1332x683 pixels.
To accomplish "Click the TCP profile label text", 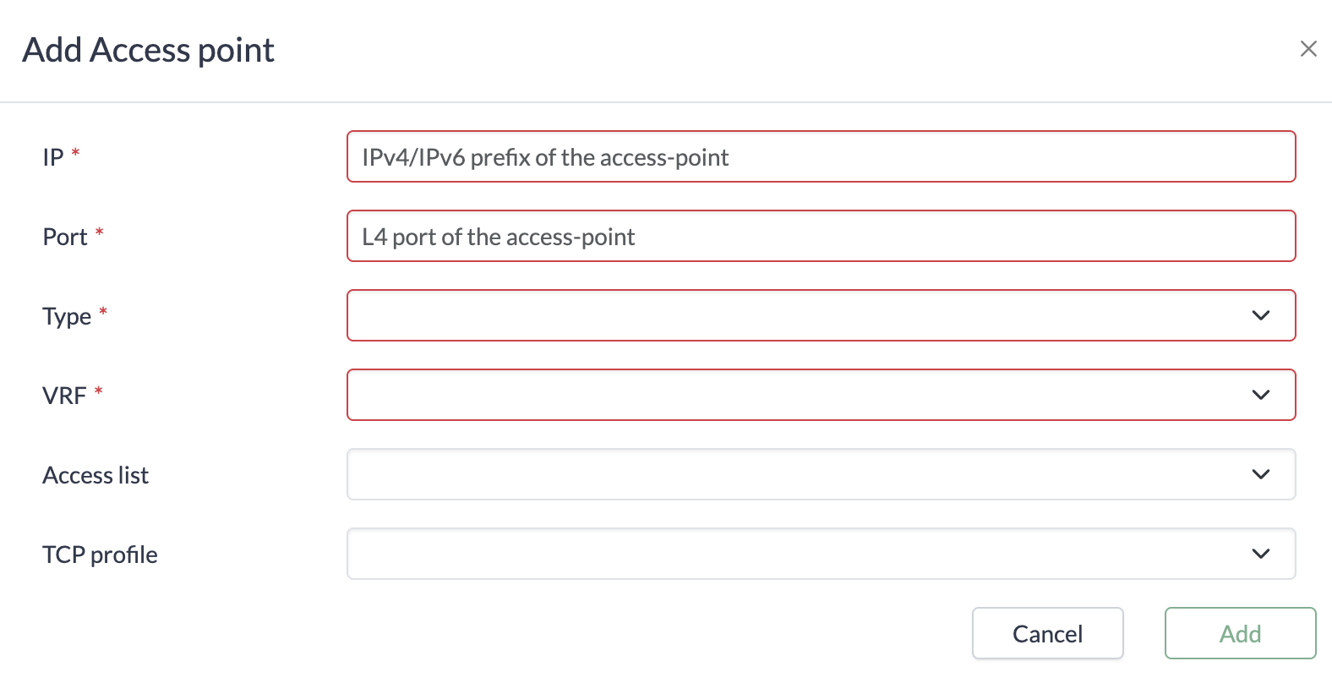I will [x=100, y=555].
